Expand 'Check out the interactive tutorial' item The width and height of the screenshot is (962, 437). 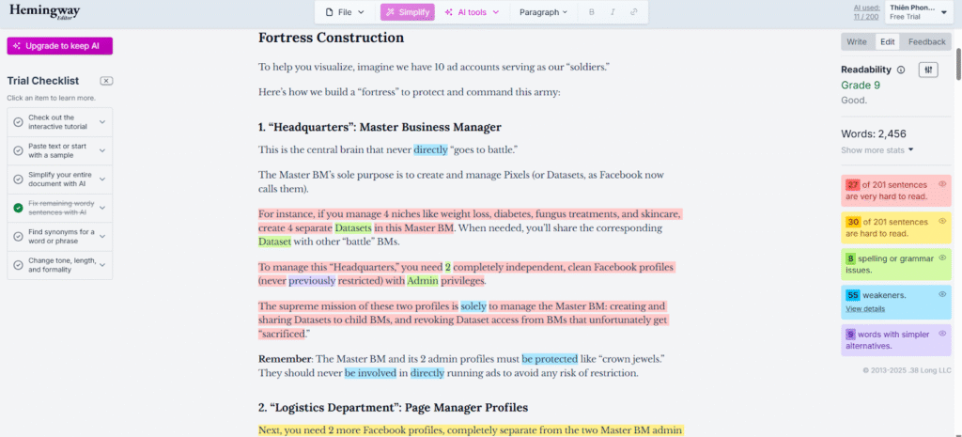[102, 122]
